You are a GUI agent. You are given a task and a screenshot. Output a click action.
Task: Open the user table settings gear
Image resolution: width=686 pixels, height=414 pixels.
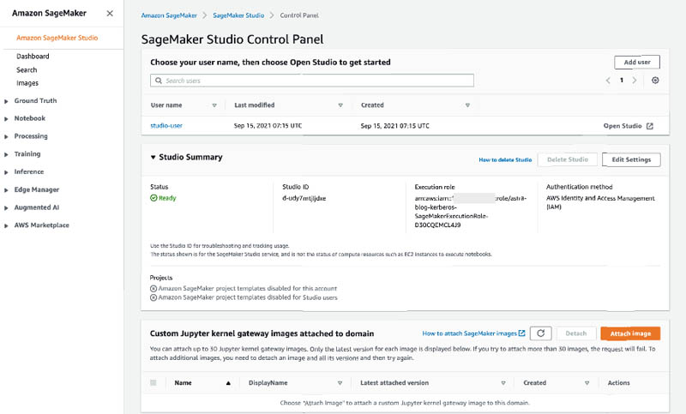pyautogui.click(x=655, y=81)
